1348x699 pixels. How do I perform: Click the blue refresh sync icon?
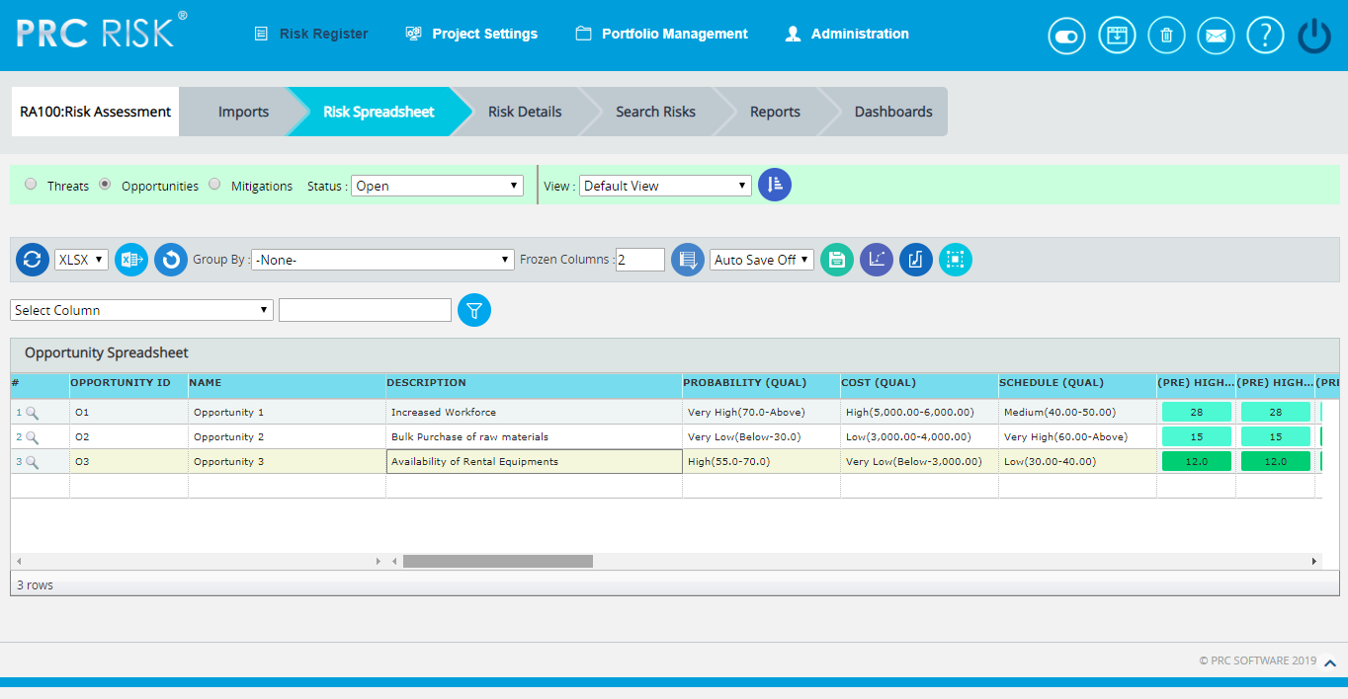click(x=33, y=260)
